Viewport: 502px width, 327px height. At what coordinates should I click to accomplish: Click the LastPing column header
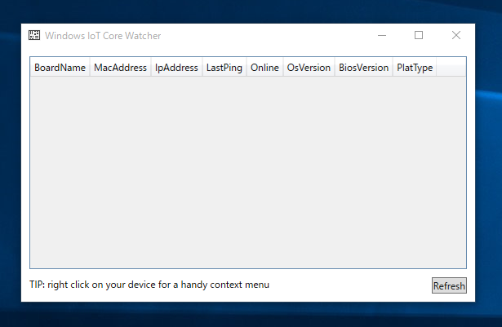point(224,68)
